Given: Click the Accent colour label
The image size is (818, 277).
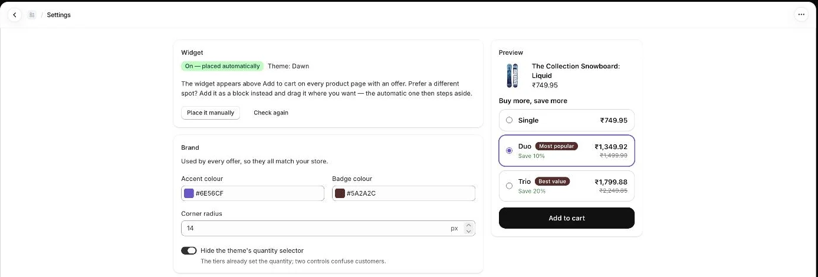Looking at the screenshot, I should tap(202, 179).
